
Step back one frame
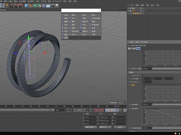[76, 110]
